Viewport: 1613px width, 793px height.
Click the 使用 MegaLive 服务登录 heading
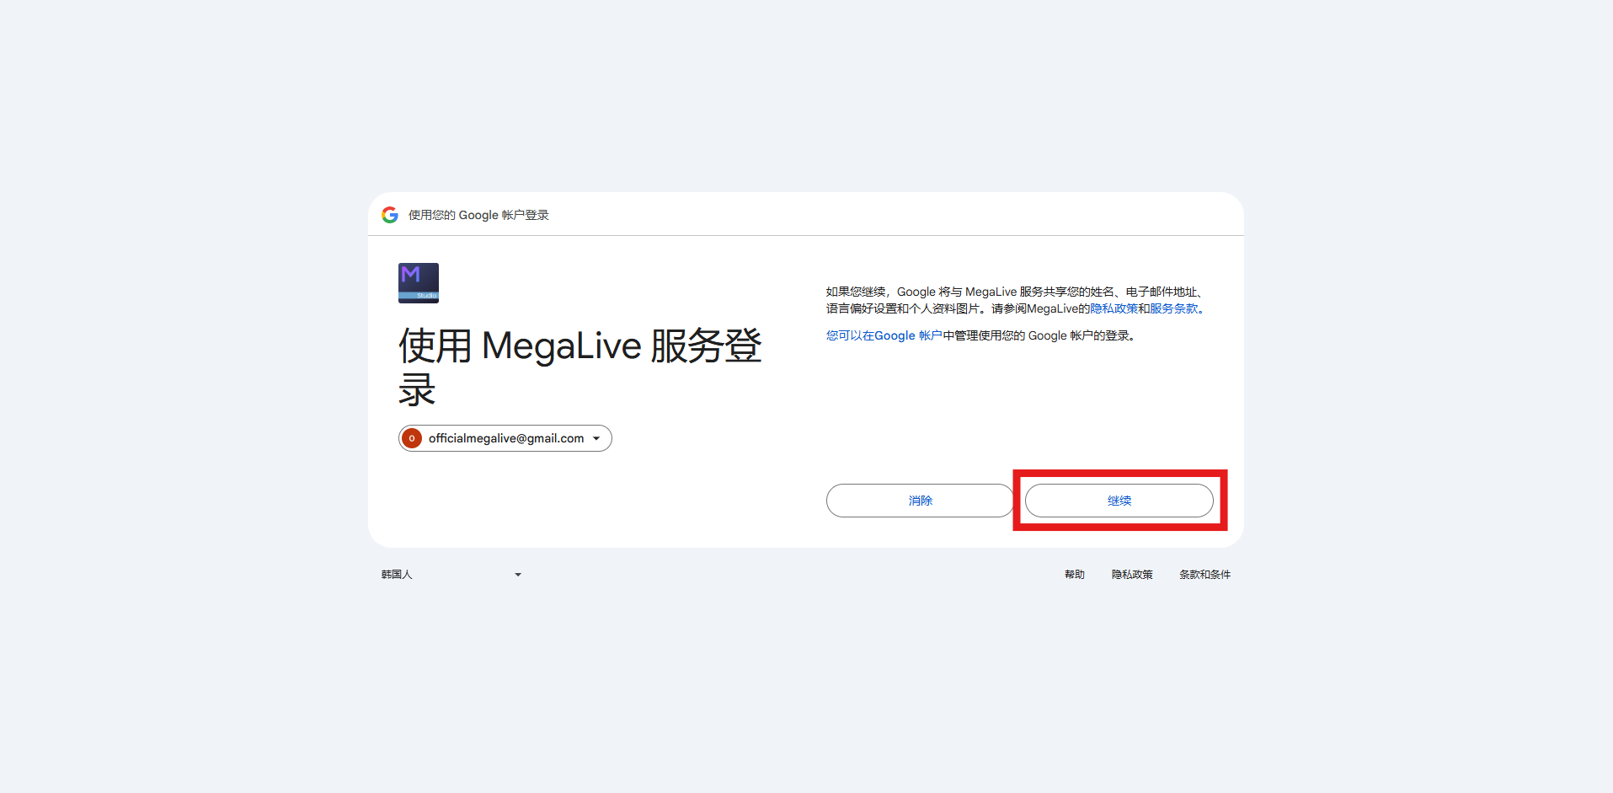pos(580,367)
